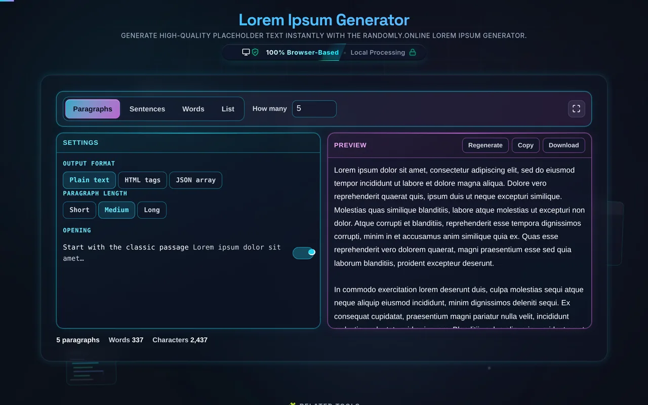Click the lock icon beside Local Processing
This screenshot has height=405, width=648.
click(413, 52)
